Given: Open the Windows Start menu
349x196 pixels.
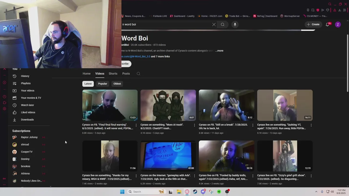Looking at the screenshot, I should (x=122, y=192).
